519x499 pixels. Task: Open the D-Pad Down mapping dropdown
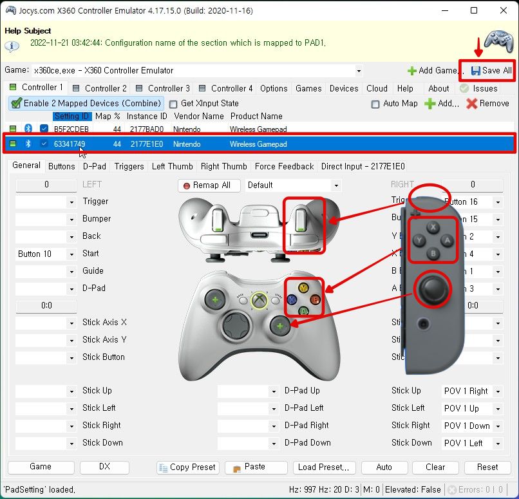tap(274, 444)
